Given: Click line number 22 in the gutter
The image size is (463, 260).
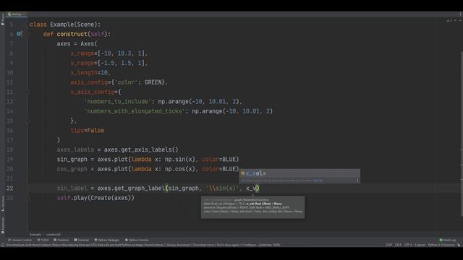Looking at the screenshot, I should (9, 188).
